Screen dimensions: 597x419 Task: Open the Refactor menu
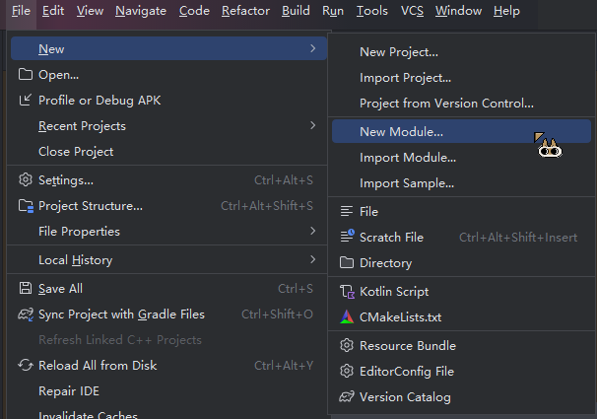click(x=245, y=11)
